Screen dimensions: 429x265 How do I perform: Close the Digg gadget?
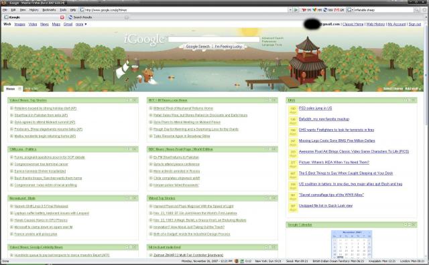413,100
